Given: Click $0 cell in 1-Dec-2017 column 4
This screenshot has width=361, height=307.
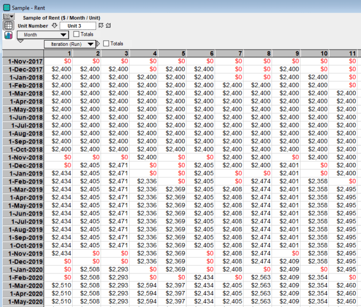Looking at the screenshot, I should (144, 69).
